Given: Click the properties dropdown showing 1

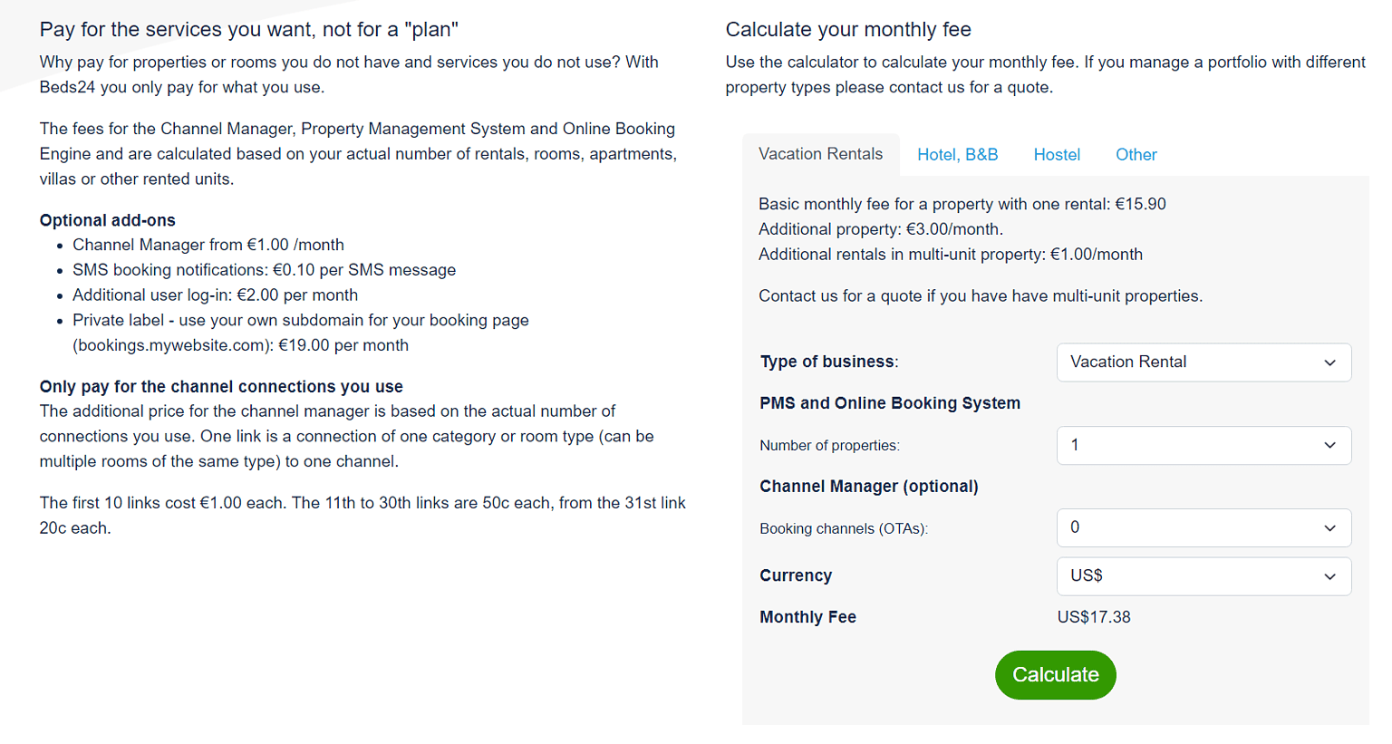Looking at the screenshot, I should (x=1178, y=445).
